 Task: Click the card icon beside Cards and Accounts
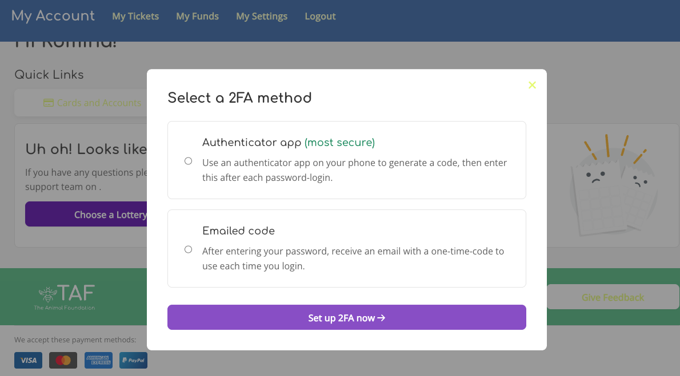49,103
